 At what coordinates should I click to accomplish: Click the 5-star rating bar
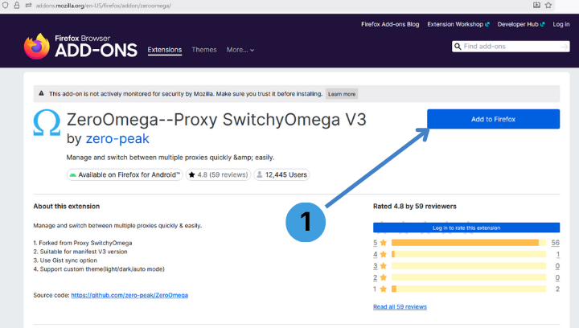point(469,243)
